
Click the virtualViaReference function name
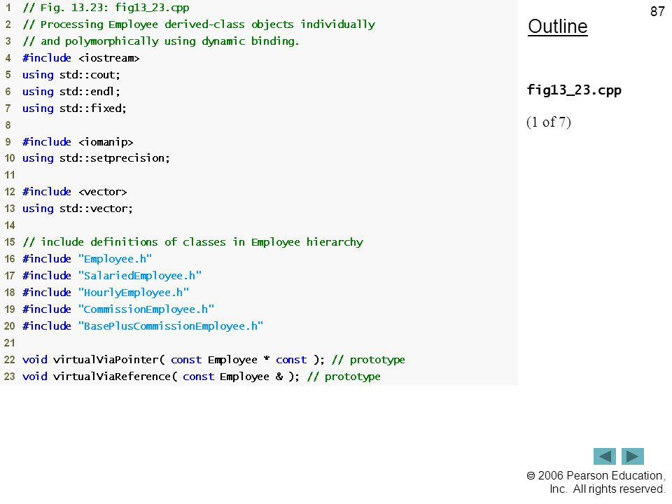pyautogui.click(x=112, y=377)
